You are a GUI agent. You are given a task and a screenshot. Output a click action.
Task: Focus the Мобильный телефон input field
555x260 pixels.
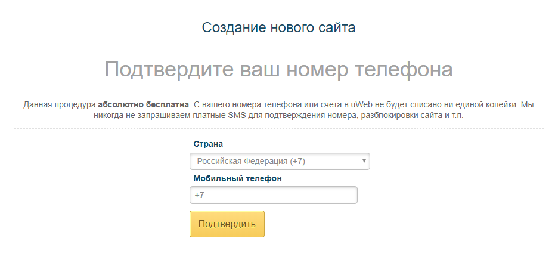tap(280, 195)
